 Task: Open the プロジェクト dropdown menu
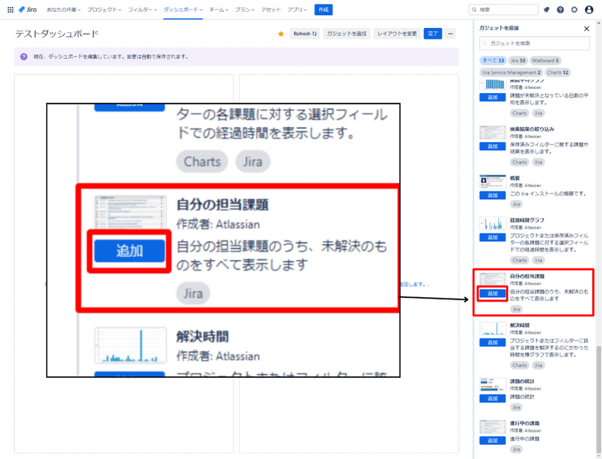tap(104, 10)
